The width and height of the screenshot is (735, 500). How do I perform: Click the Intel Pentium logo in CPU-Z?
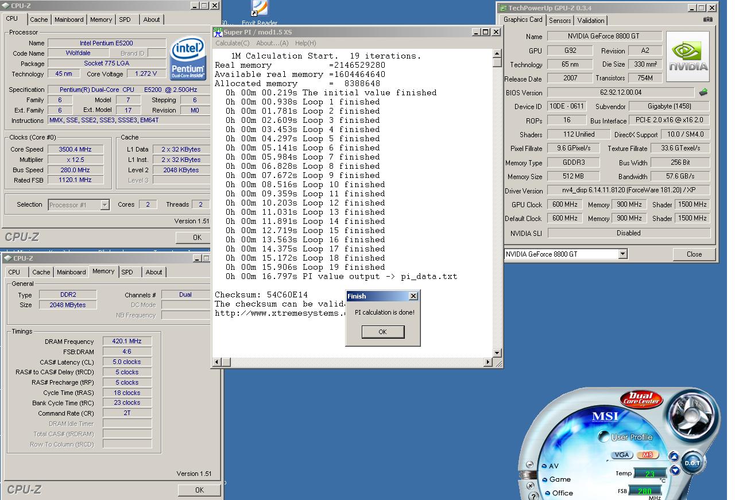point(188,59)
